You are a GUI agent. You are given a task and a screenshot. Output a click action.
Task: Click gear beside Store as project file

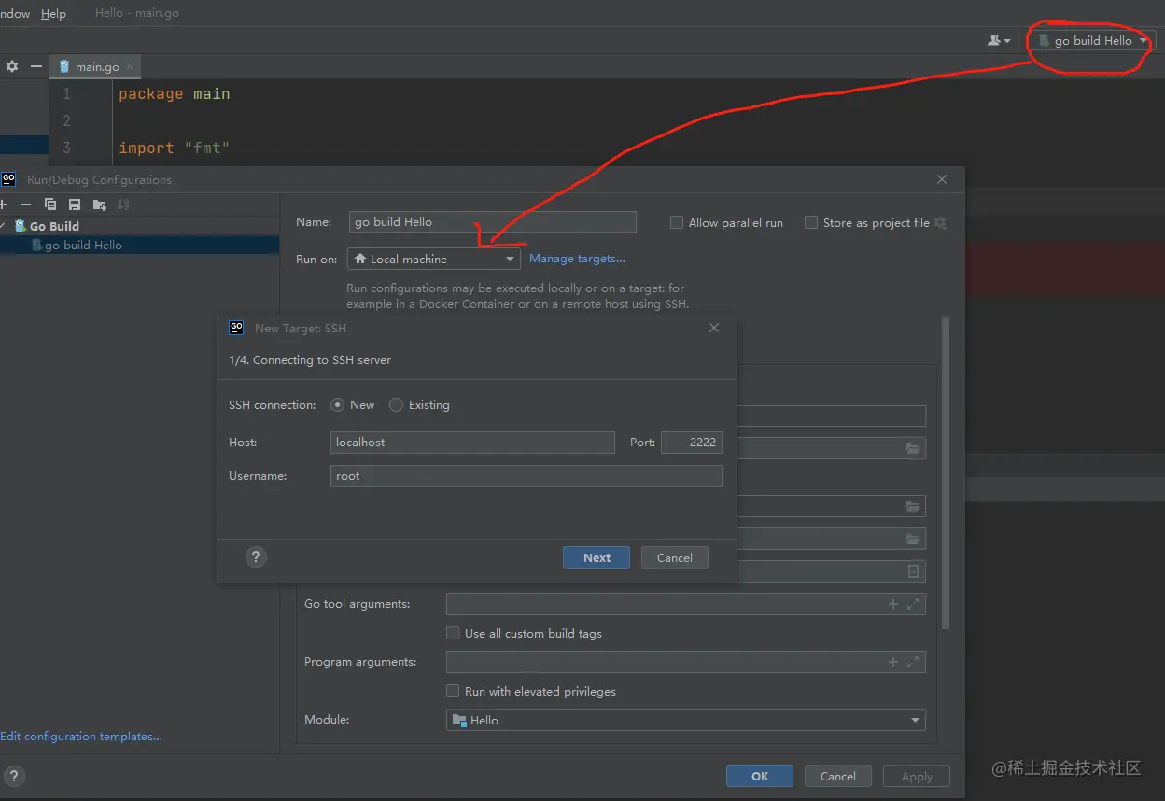point(940,223)
